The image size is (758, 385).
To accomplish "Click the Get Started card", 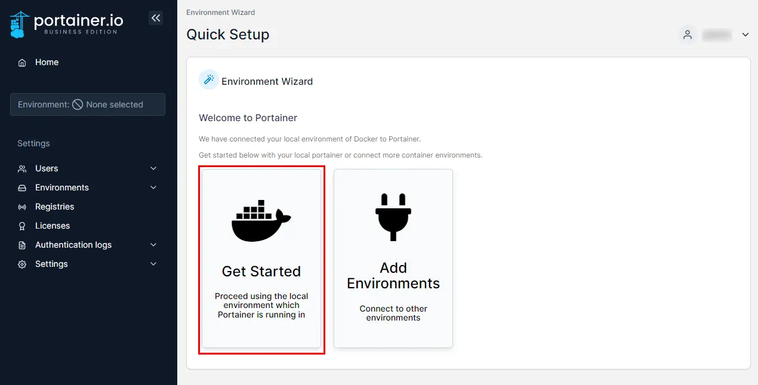I will (x=261, y=259).
